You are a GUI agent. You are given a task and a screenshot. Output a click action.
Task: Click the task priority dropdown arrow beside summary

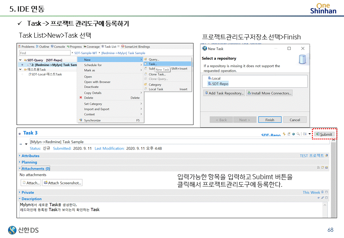[x=26, y=144]
